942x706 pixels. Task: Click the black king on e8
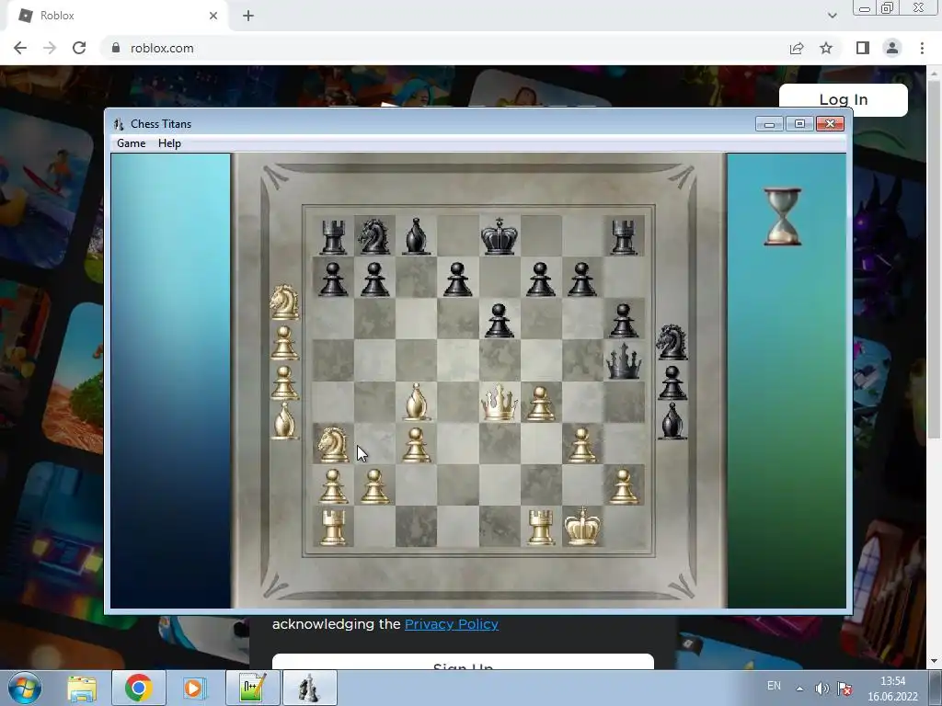click(x=500, y=236)
